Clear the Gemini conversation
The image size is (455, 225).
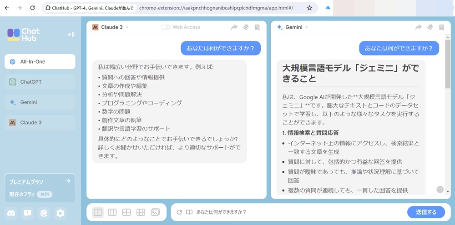(x=430, y=27)
